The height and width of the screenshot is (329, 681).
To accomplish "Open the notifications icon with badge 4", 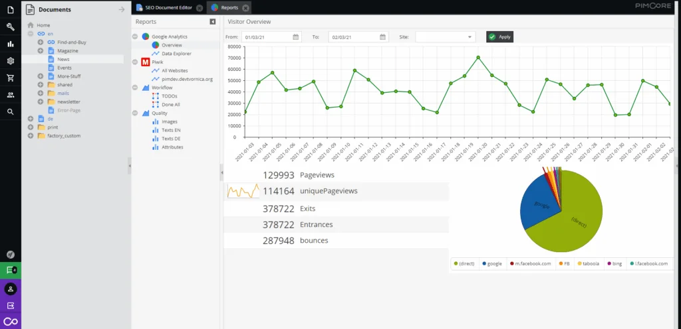I will click(11, 270).
